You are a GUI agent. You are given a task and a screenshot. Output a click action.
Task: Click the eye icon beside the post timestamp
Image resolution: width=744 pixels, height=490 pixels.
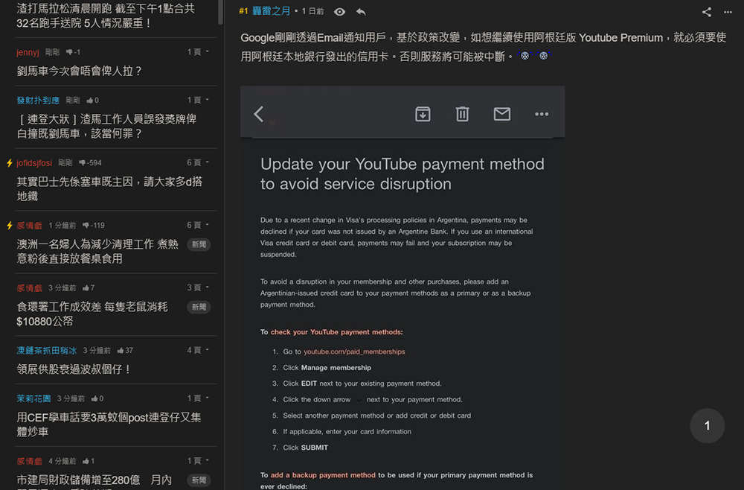coord(339,12)
